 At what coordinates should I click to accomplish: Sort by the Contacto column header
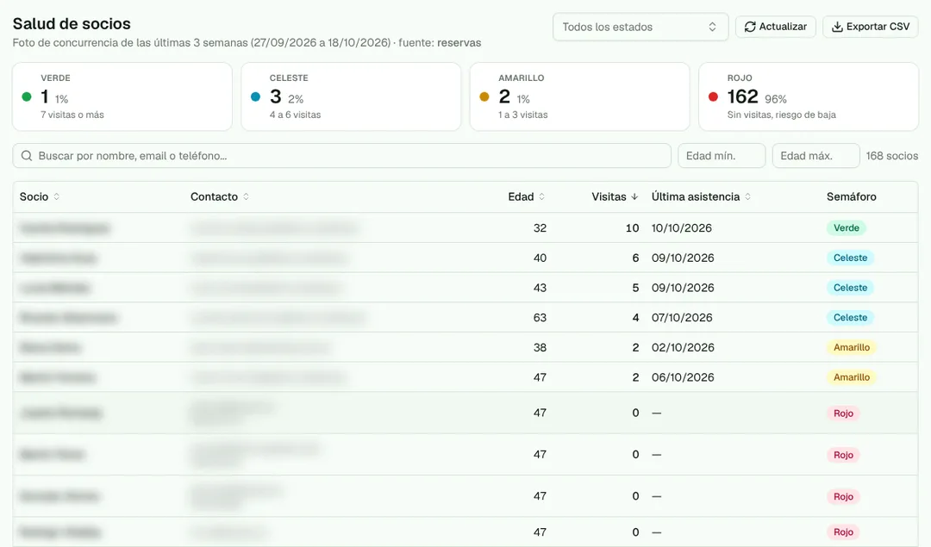(x=220, y=196)
